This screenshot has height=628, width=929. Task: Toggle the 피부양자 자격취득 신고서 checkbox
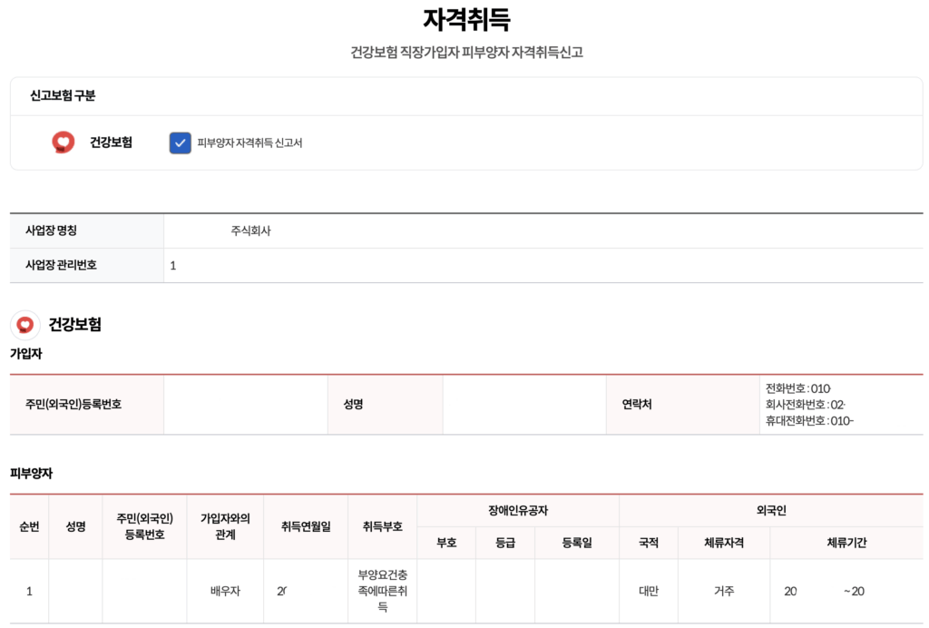click(x=180, y=142)
